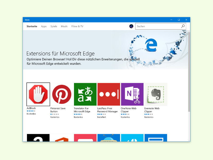Screen dimensions: 213x160
Task: Click the Pinterest Save Button star rating
Action: pos(55,114)
